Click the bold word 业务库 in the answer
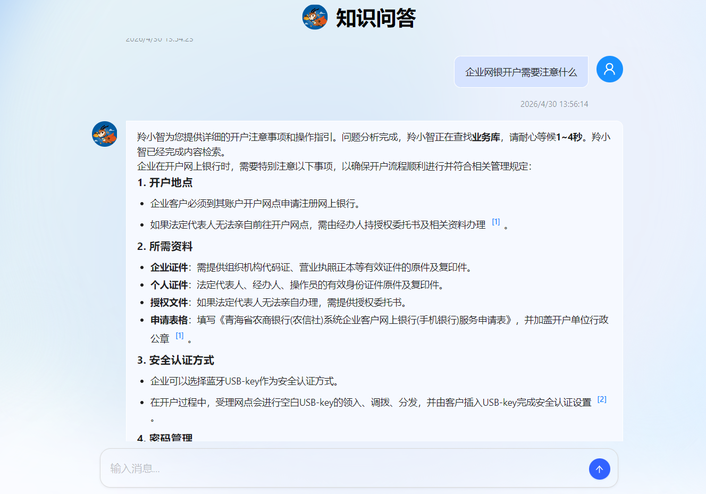 pyautogui.click(x=486, y=137)
